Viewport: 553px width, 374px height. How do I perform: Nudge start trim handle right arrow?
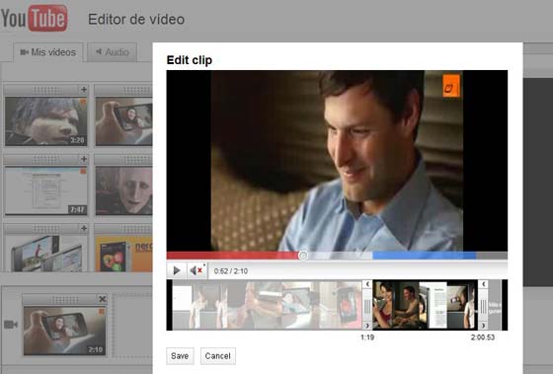367,326
